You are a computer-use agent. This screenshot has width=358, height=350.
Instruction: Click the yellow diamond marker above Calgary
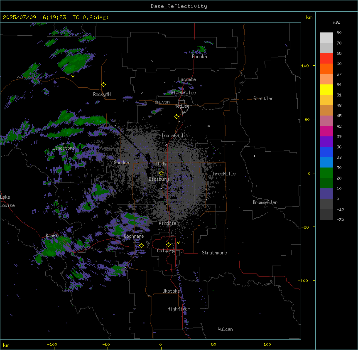tap(168, 245)
